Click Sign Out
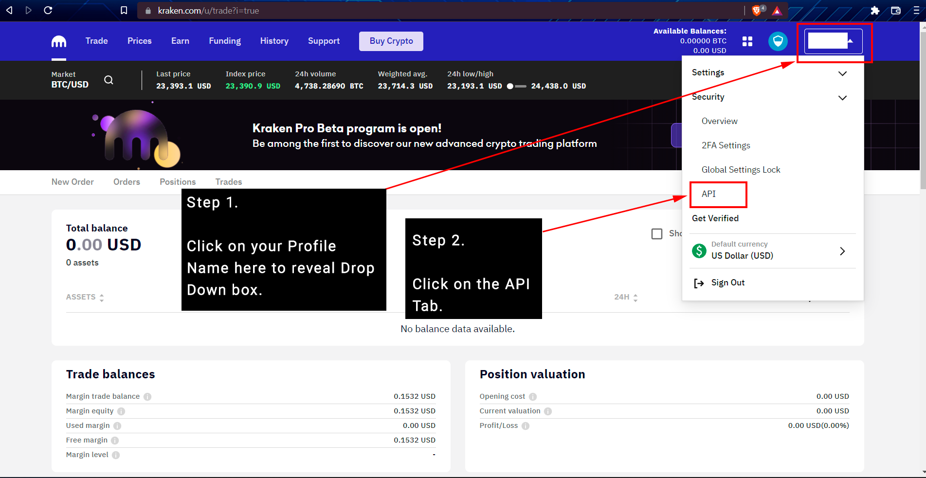 click(728, 283)
